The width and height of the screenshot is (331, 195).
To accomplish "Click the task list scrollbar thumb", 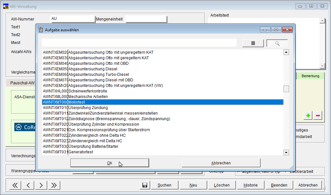I will click(286, 89).
